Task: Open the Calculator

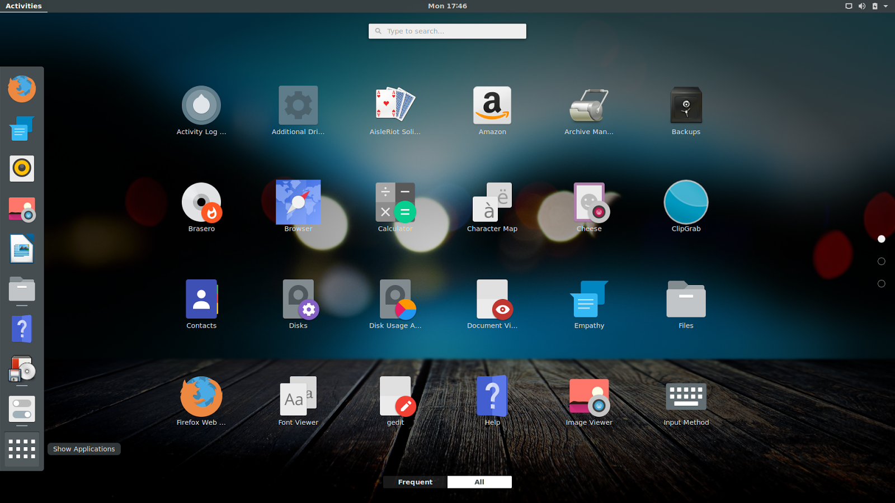Action: 395,207
